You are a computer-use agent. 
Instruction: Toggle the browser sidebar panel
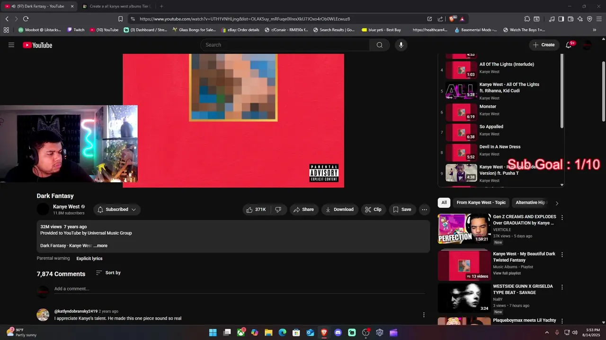561,19
